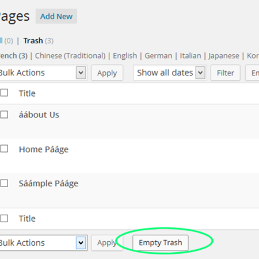Open the Trash (3) view tab
The width and height of the screenshot is (259, 259).
39,41
